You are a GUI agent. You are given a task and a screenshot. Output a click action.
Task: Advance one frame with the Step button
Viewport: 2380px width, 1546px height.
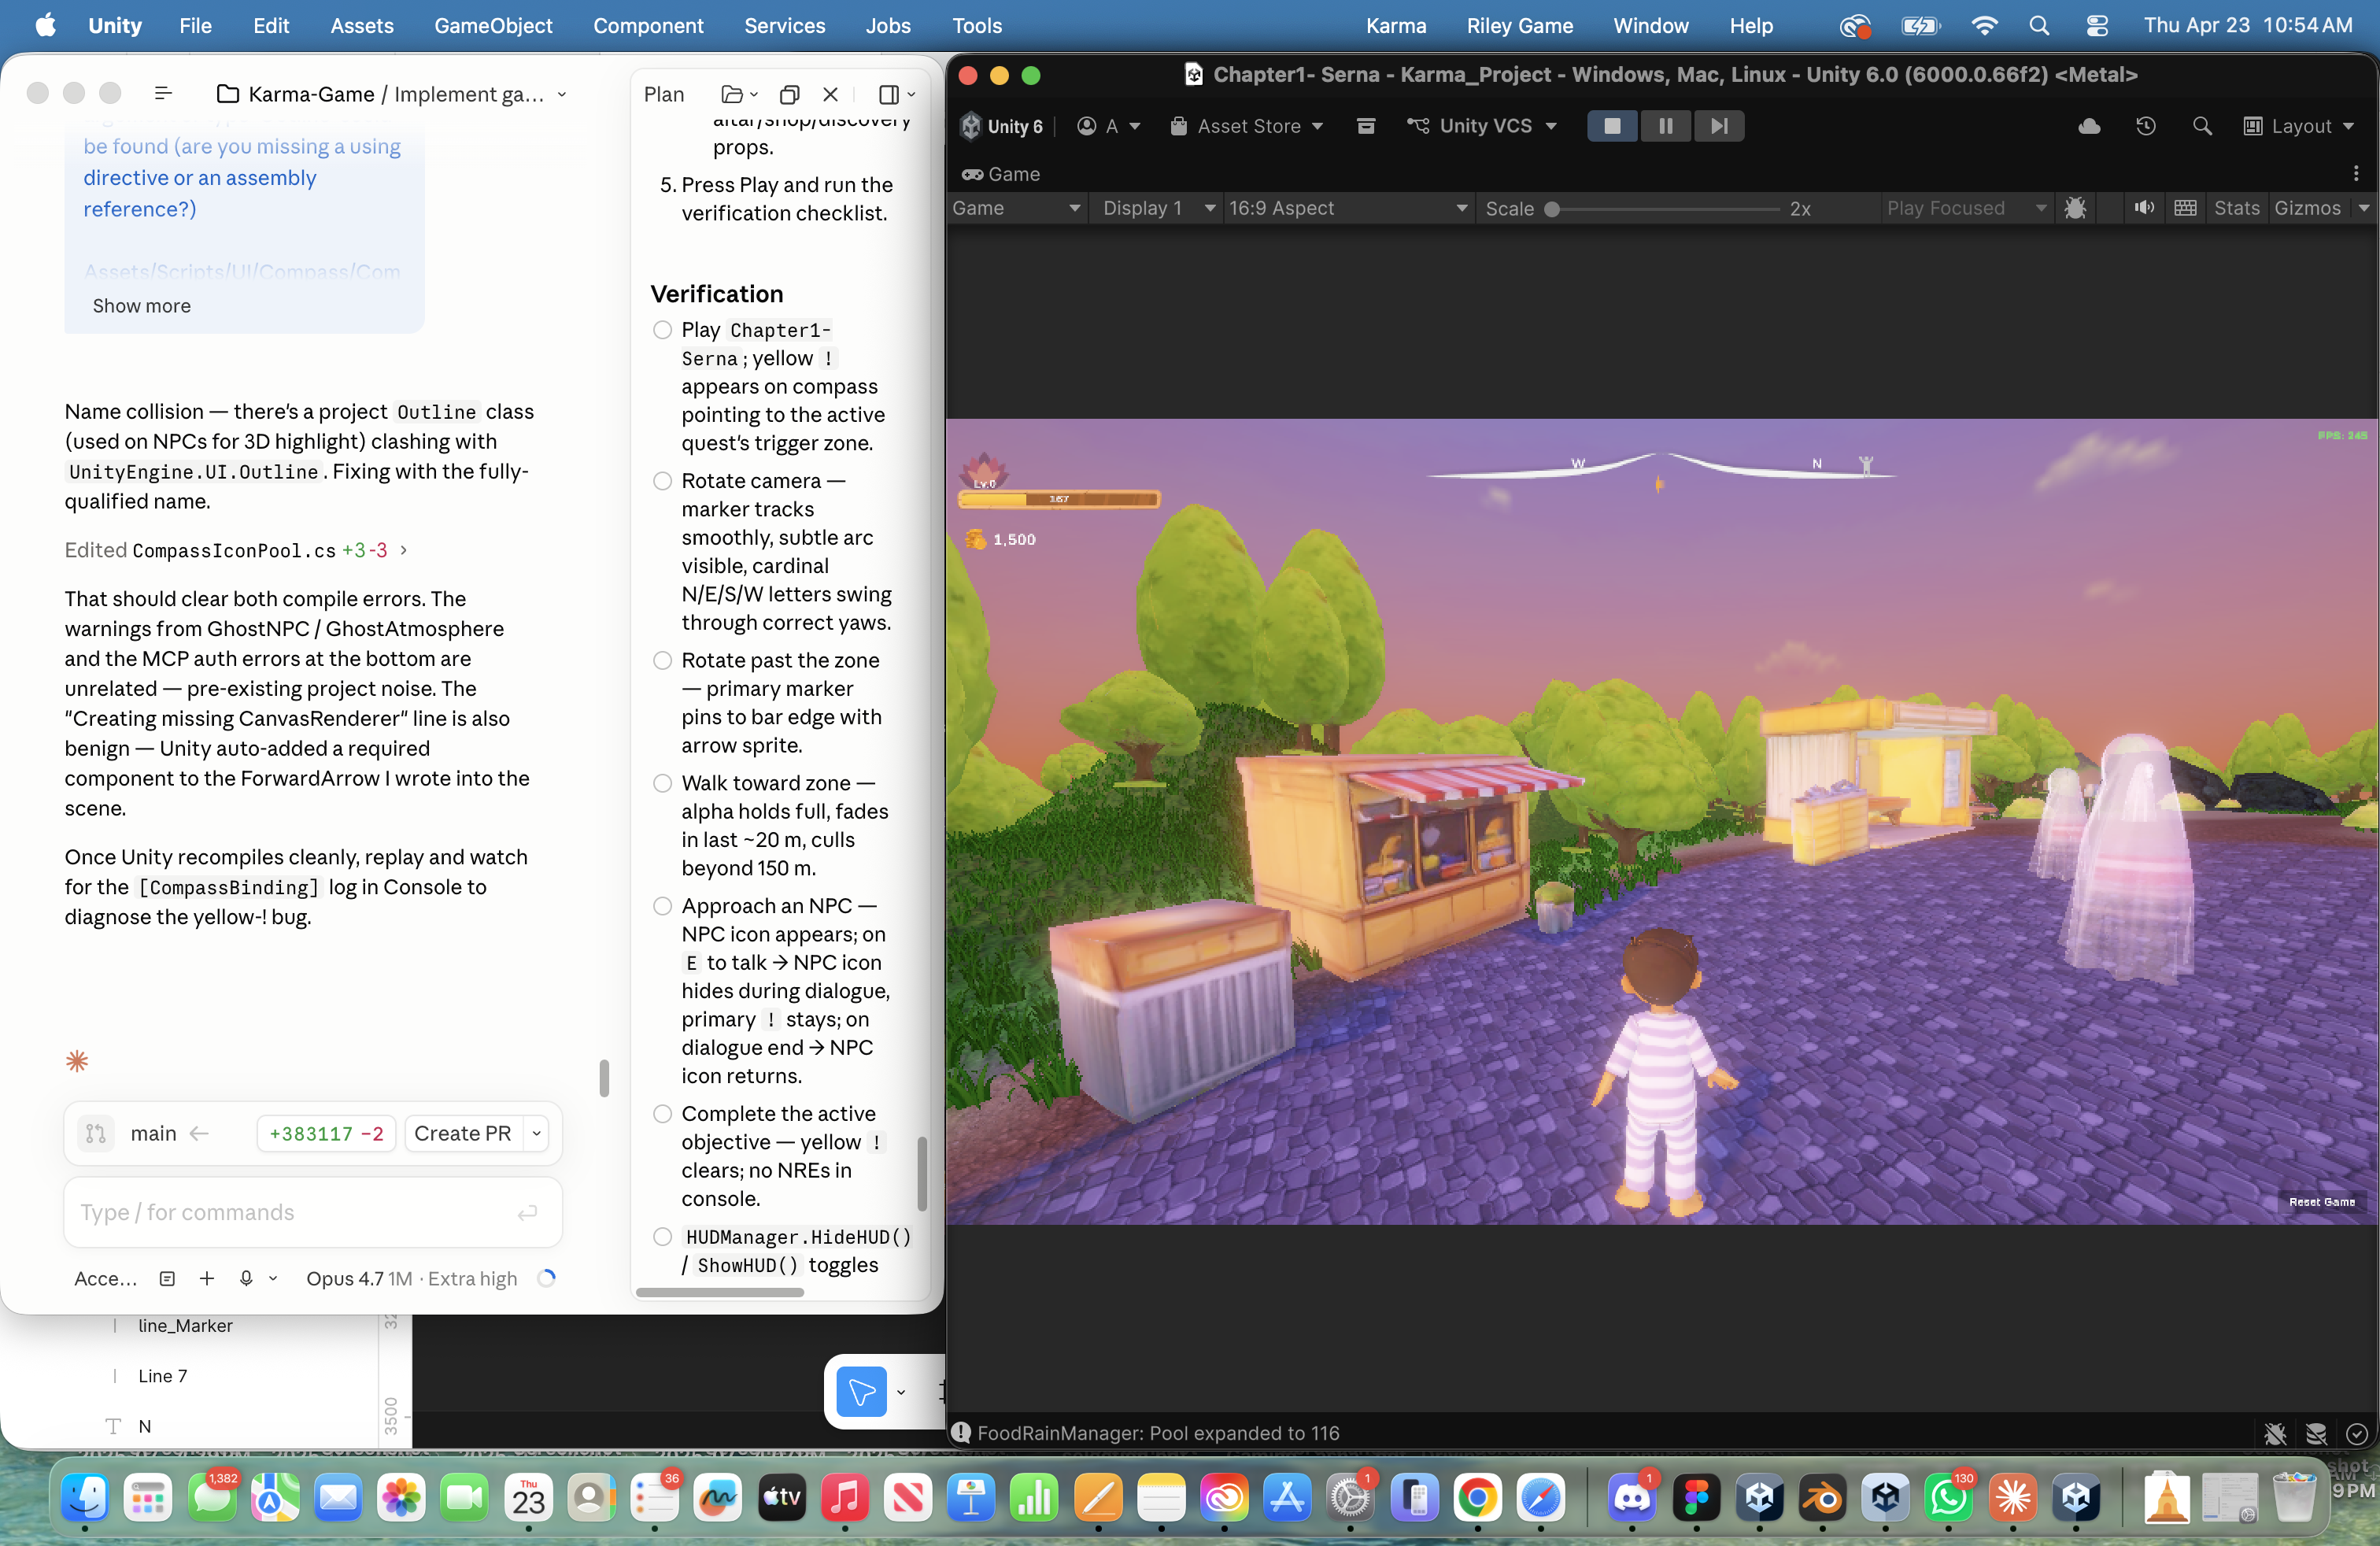tap(1718, 126)
